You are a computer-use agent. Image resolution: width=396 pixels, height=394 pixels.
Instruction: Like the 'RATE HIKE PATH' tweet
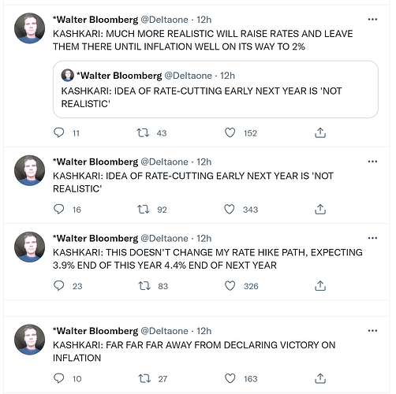click(x=230, y=286)
